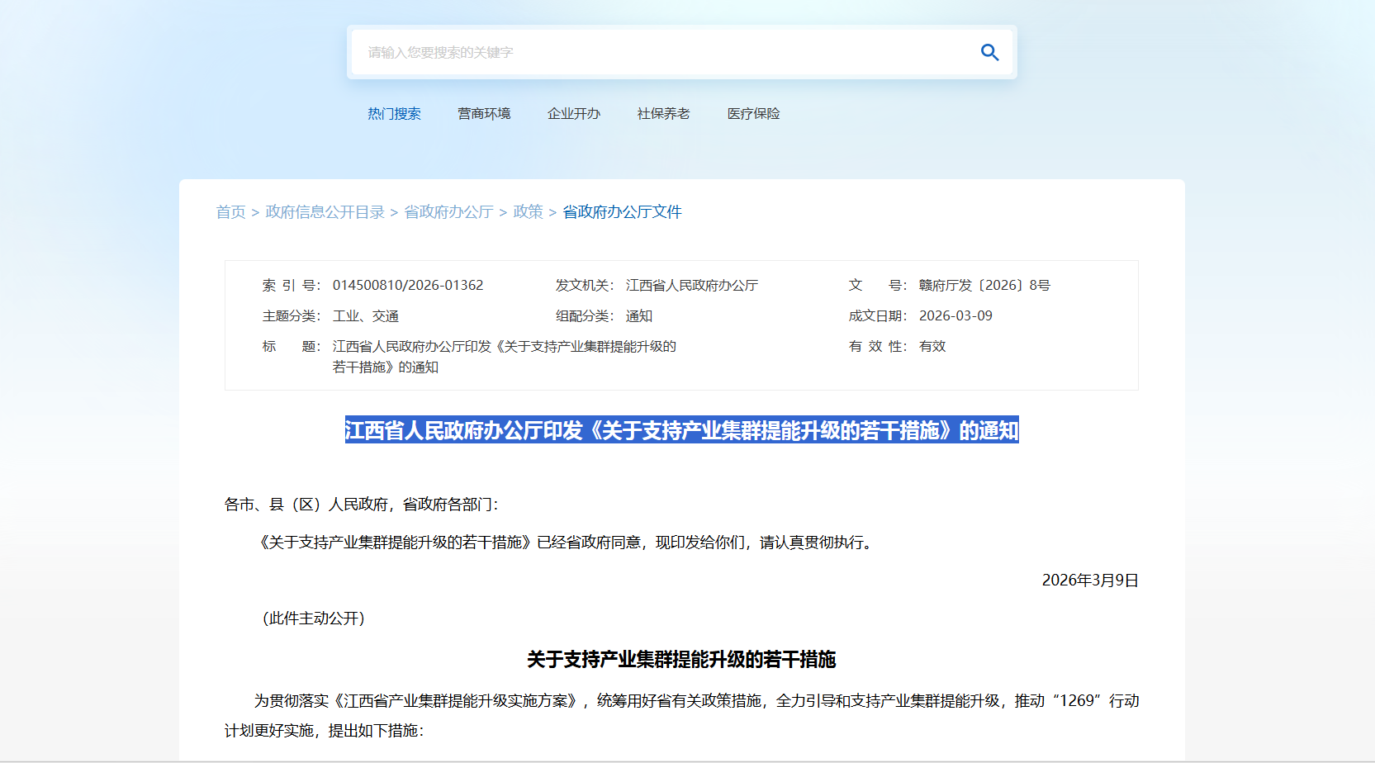Open 政府信息公开目录 in the breadcrumb

pos(325,212)
